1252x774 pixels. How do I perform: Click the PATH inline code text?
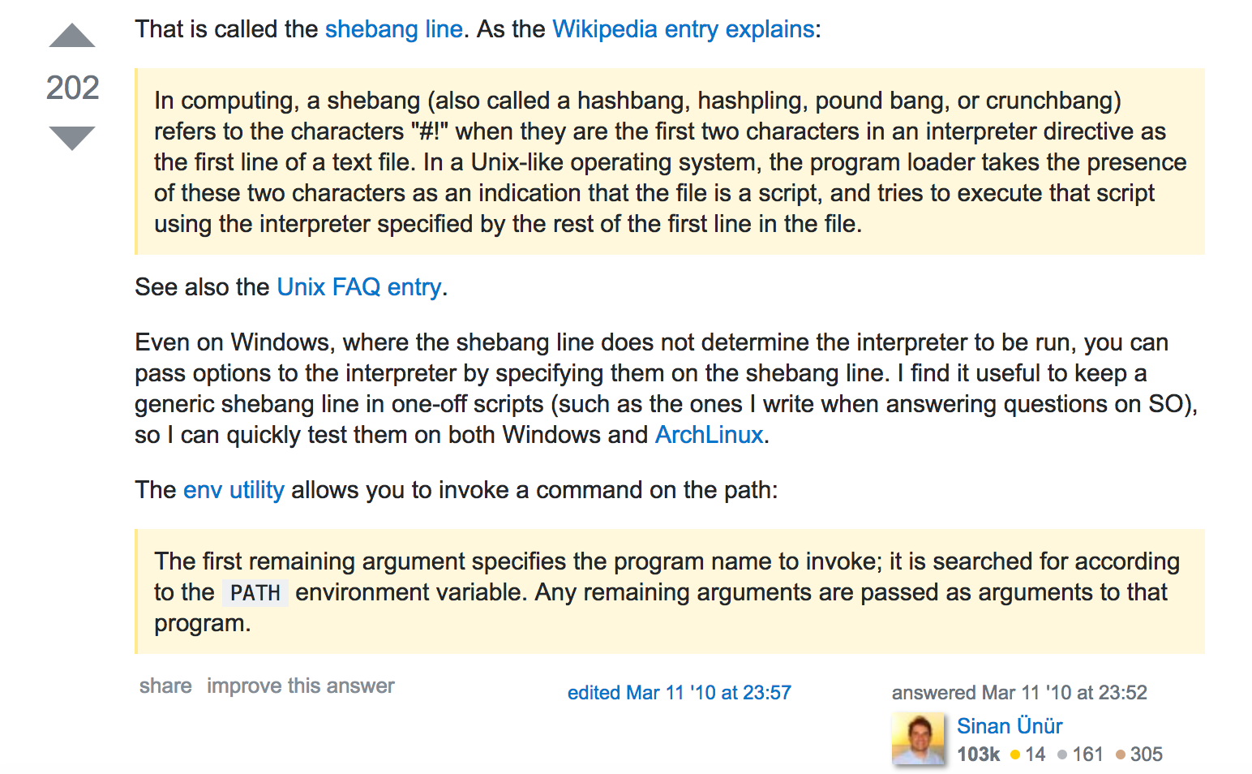255,593
